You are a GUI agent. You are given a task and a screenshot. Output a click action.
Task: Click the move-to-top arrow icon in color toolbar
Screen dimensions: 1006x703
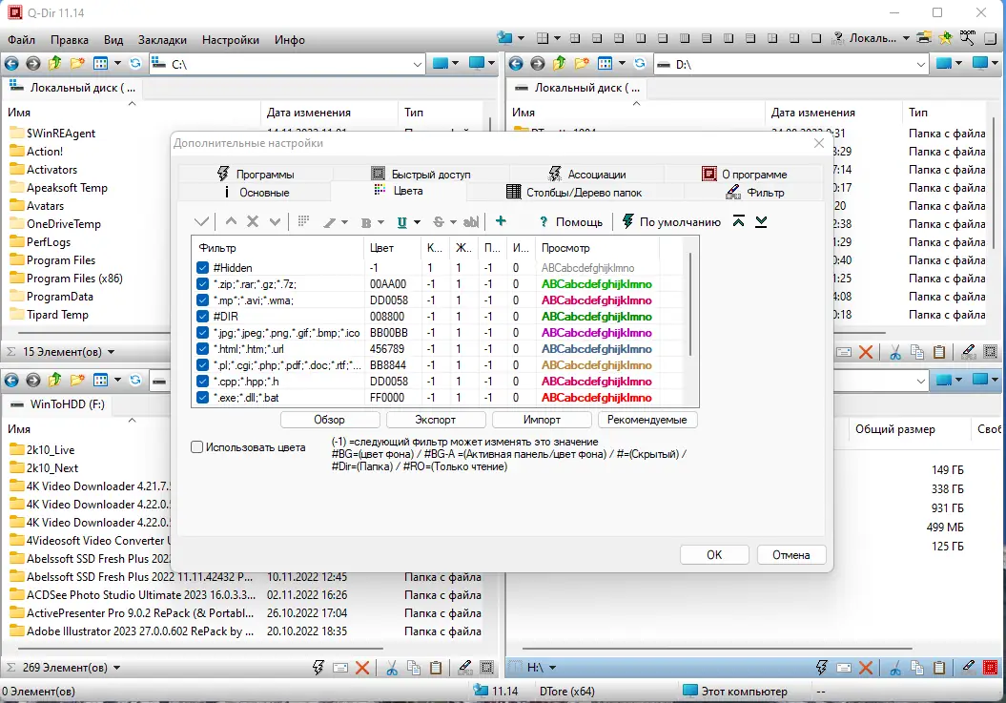coord(738,221)
